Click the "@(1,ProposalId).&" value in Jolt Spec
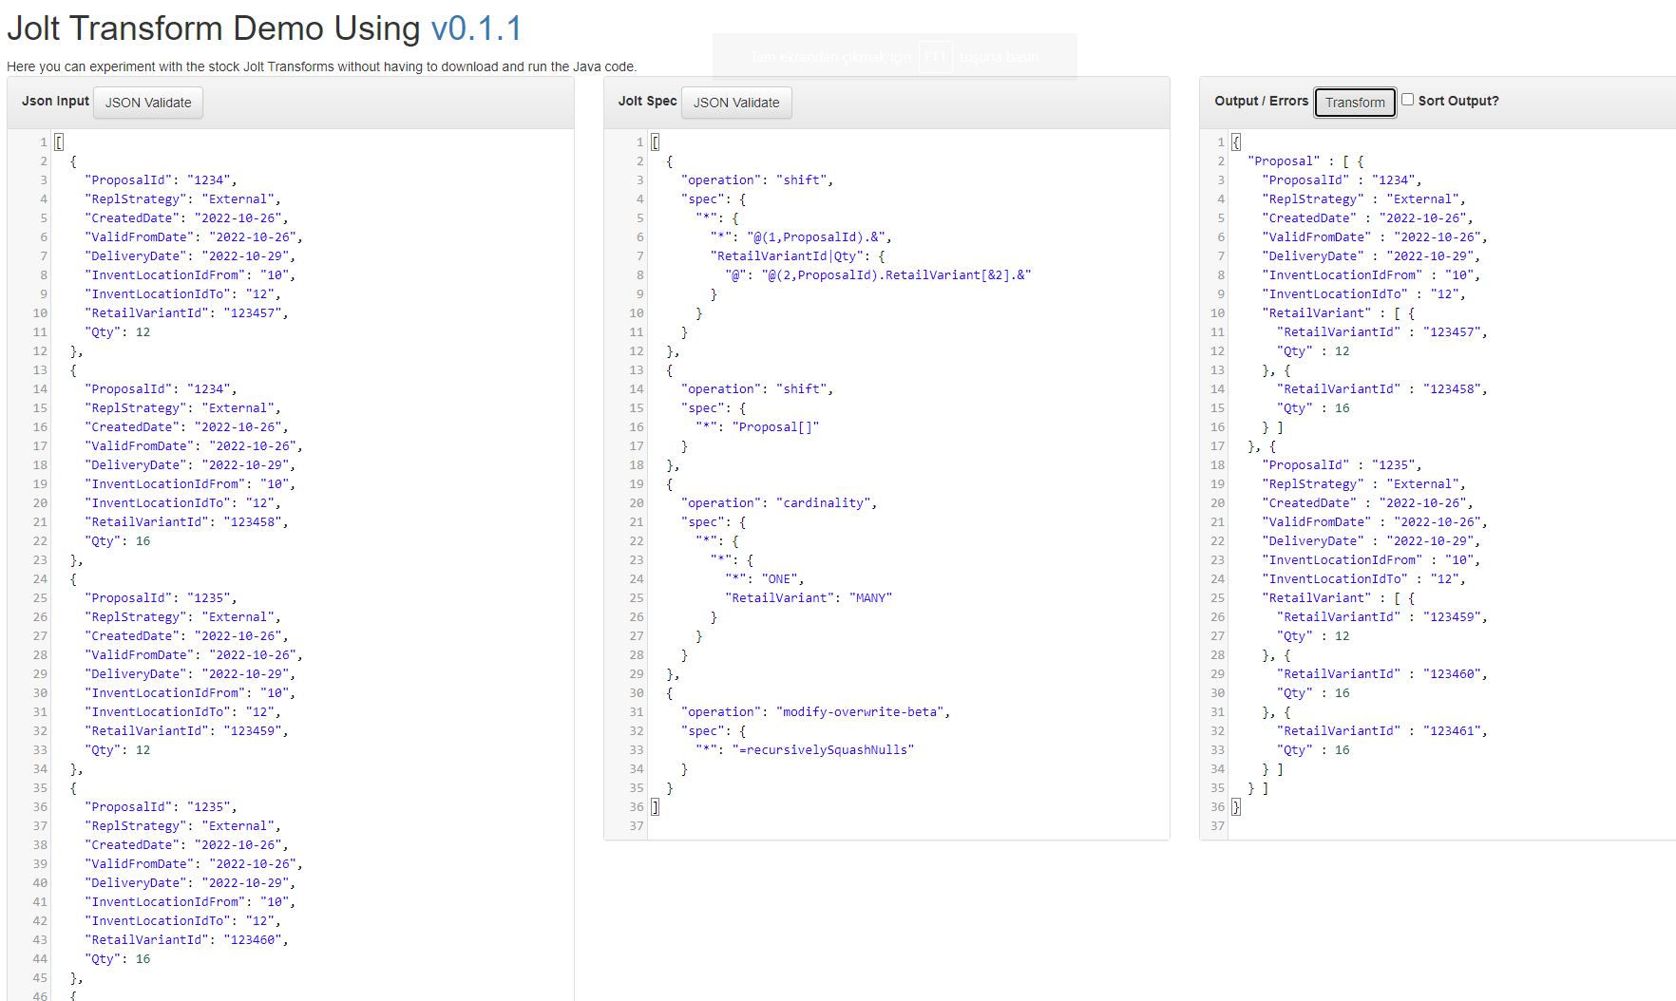 815,237
